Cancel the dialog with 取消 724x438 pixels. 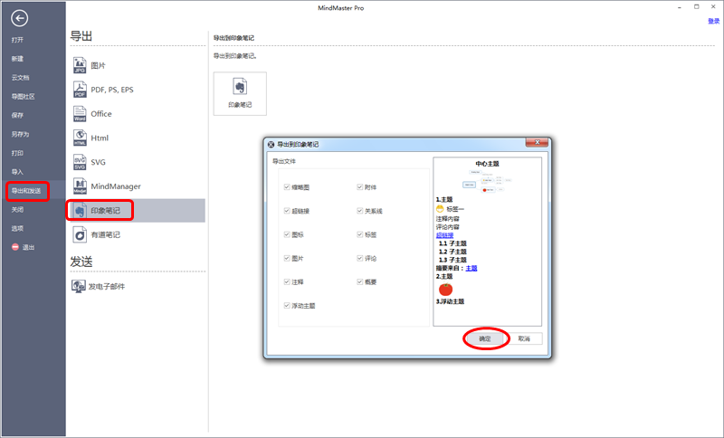524,338
